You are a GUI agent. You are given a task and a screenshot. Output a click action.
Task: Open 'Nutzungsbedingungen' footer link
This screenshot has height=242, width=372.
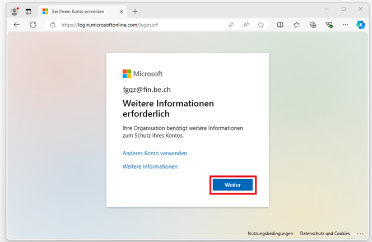point(270,234)
